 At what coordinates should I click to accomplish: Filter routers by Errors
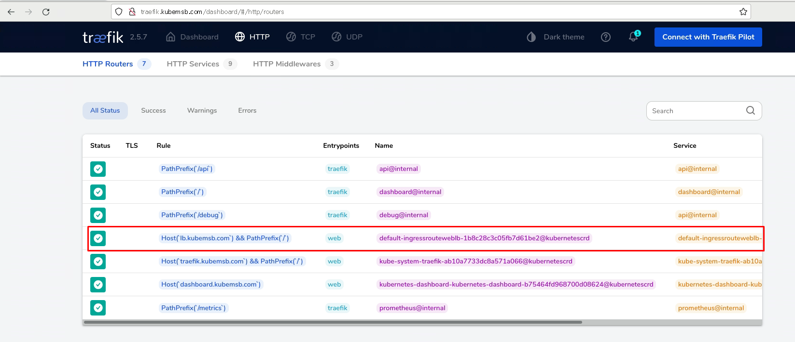tap(247, 111)
